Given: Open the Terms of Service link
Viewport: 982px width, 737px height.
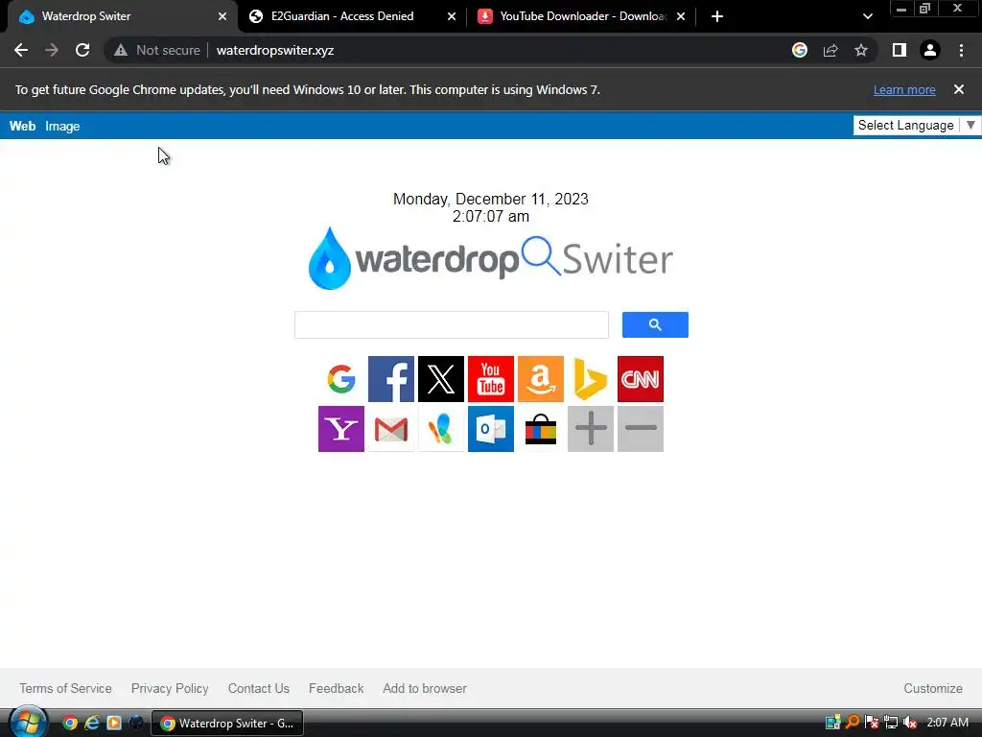Looking at the screenshot, I should [66, 688].
